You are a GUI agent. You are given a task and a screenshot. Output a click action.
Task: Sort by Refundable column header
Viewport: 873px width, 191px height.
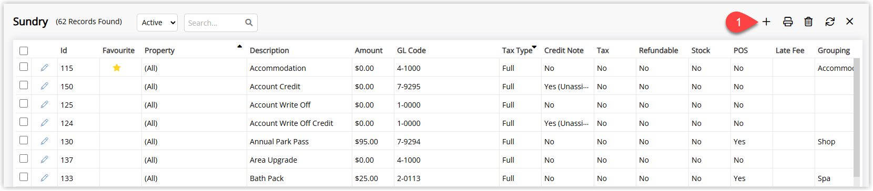(658, 50)
